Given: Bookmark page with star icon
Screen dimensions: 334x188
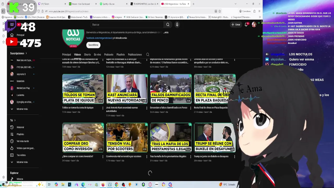Looking at the screenshot, I should 220,11.
